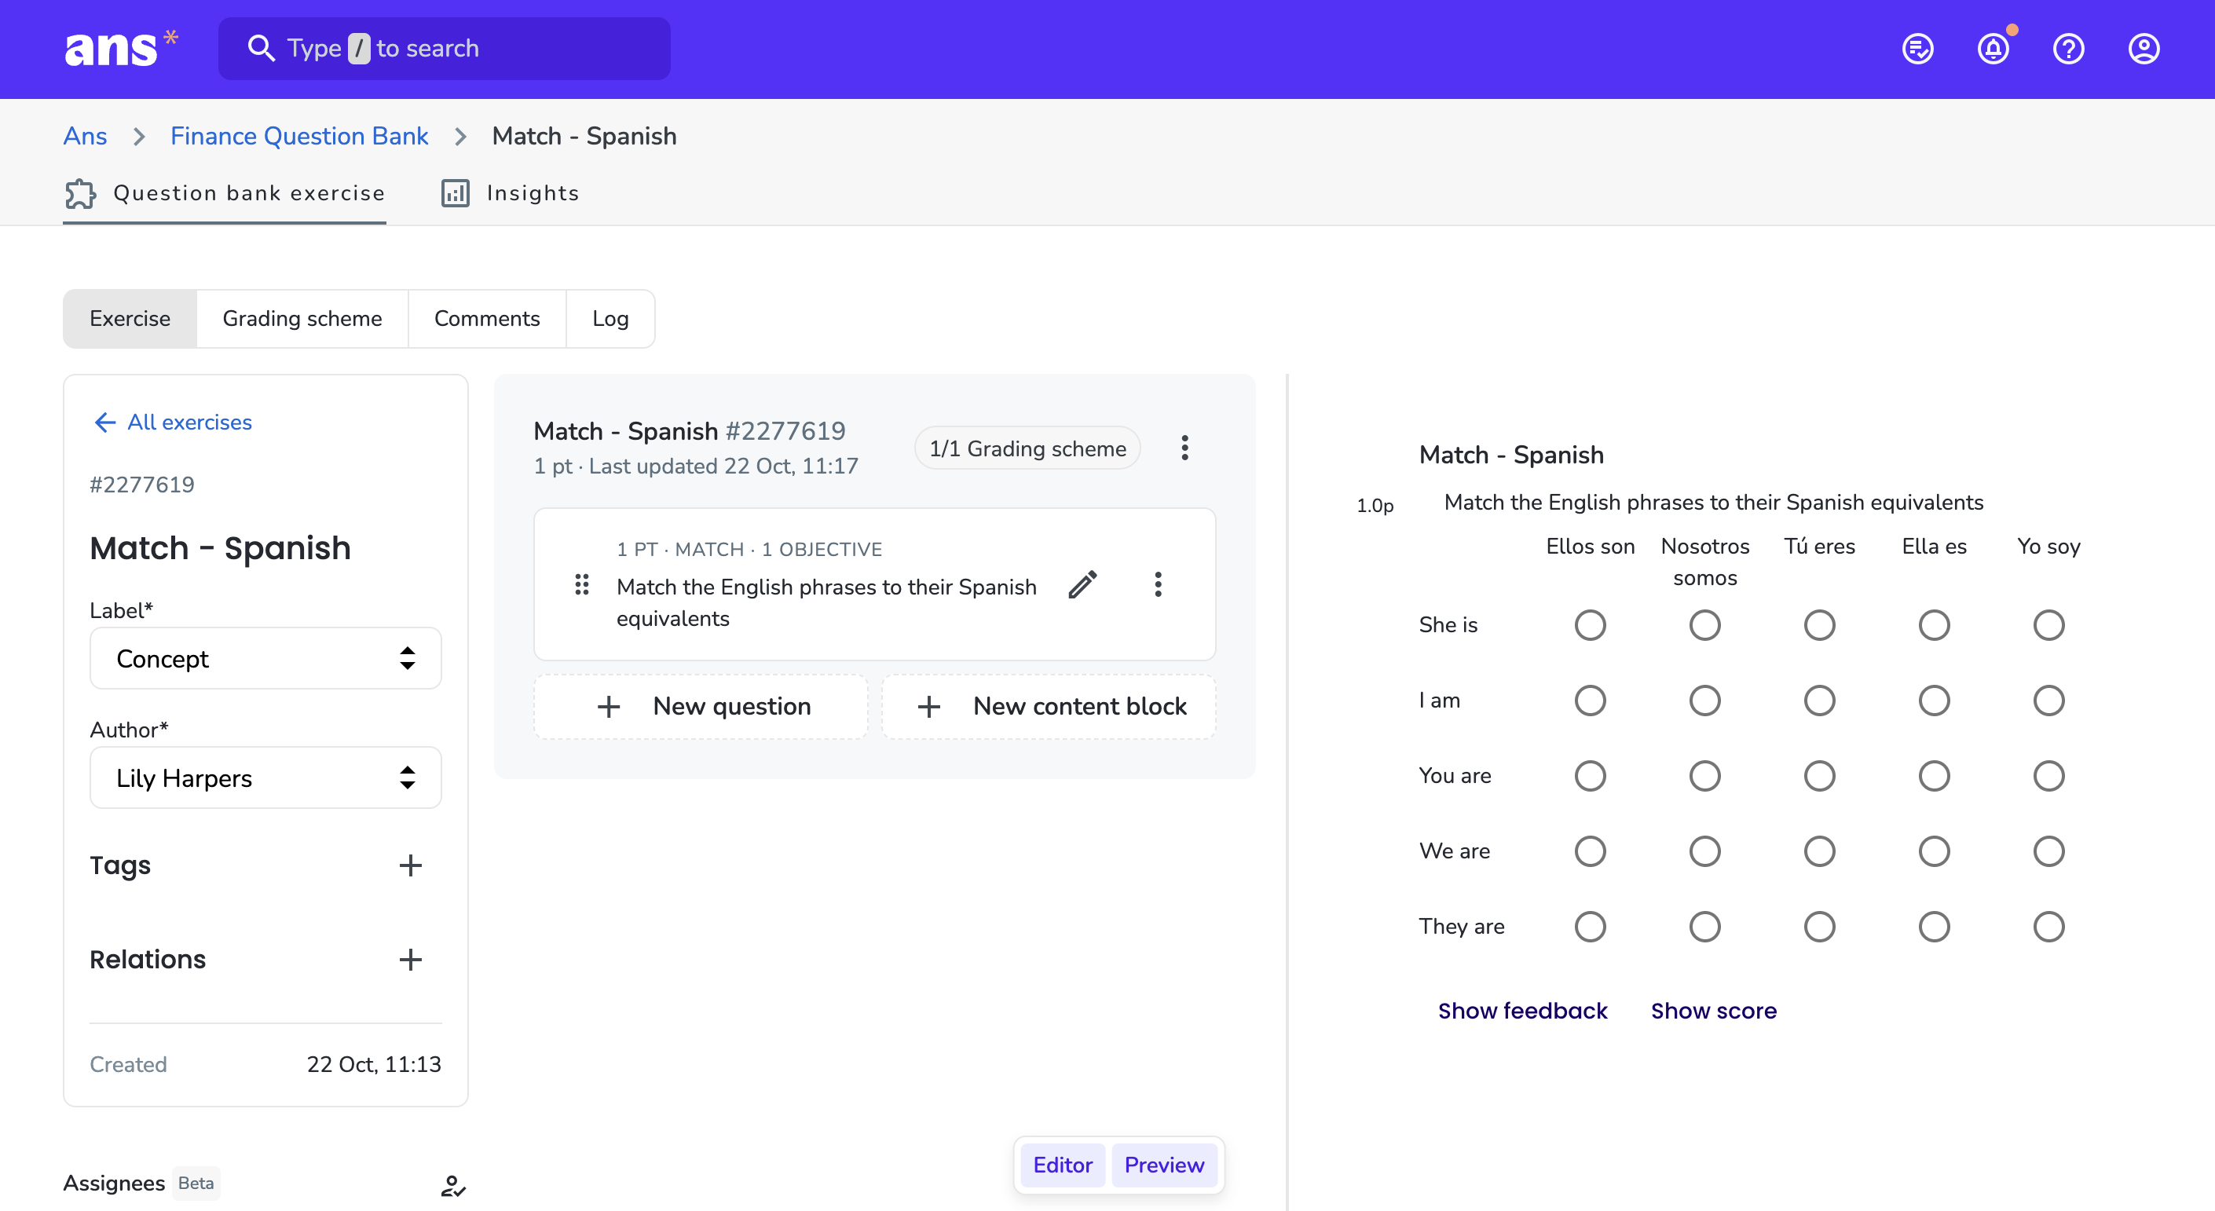Select Ellos son for She is

click(1590, 625)
